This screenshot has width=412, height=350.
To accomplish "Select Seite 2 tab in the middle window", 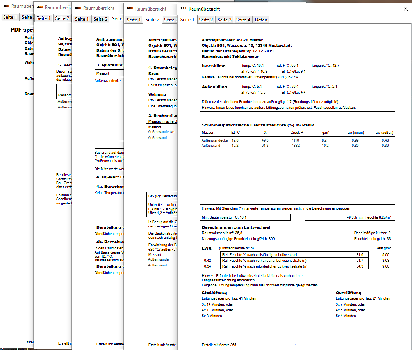I will 100,19.
